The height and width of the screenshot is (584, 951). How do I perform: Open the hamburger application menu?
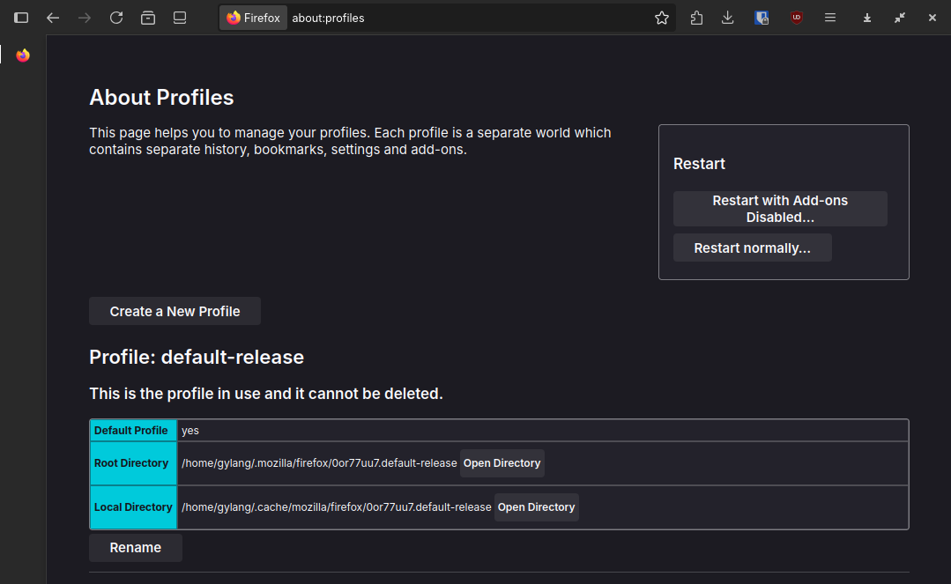829,17
